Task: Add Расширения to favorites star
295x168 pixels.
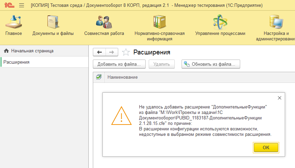Action: coord(126,52)
